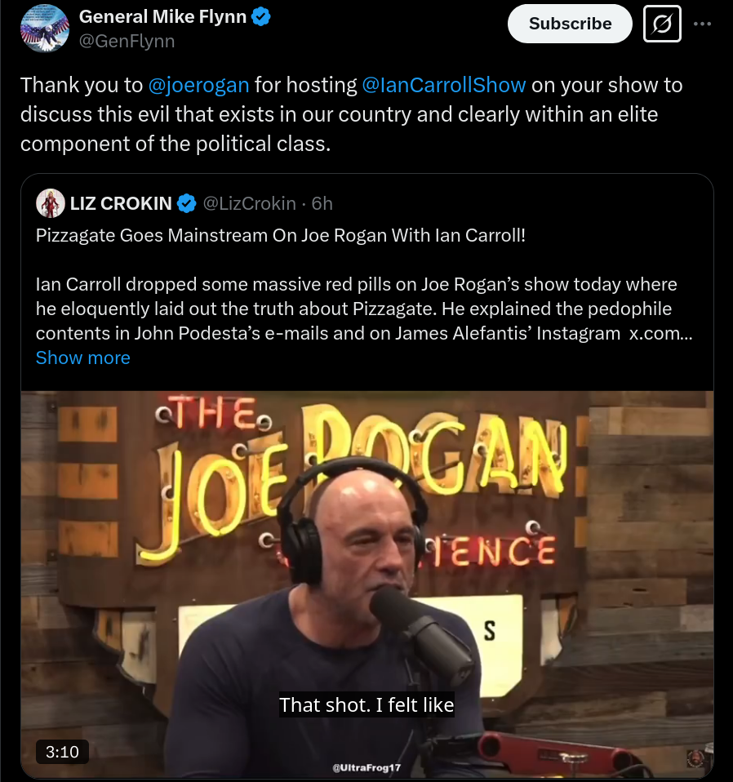Play the Joe Rogan video thumbnail
The image size is (733, 782).
click(x=367, y=584)
